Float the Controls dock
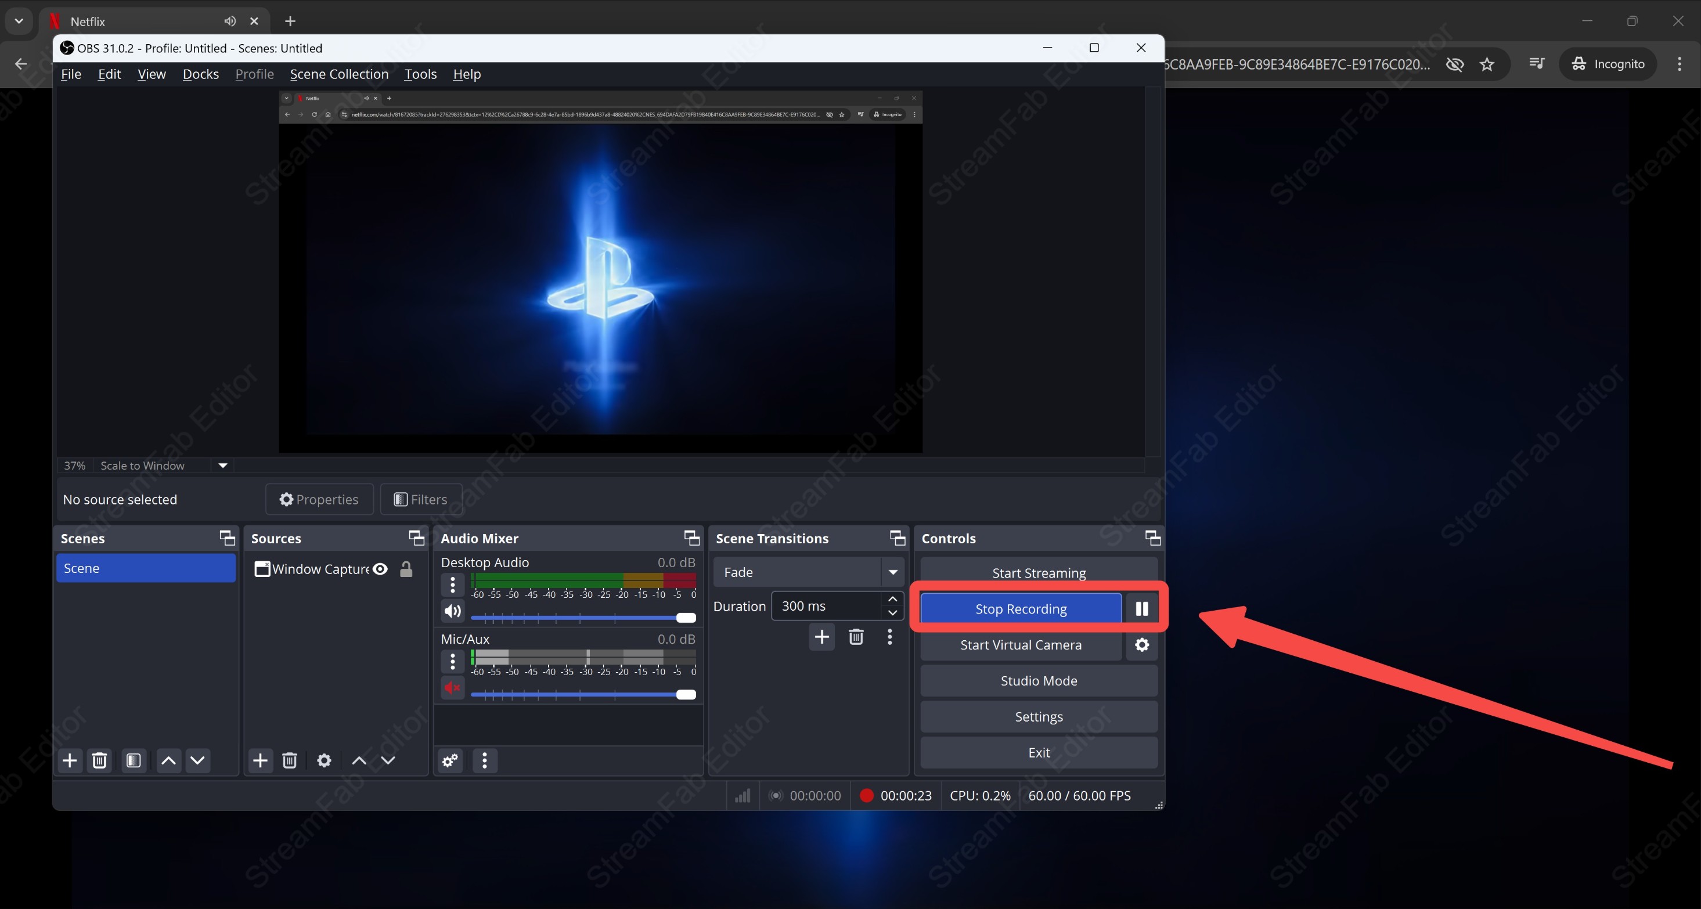This screenshot has height=909, width=1701. point(1153,538)
